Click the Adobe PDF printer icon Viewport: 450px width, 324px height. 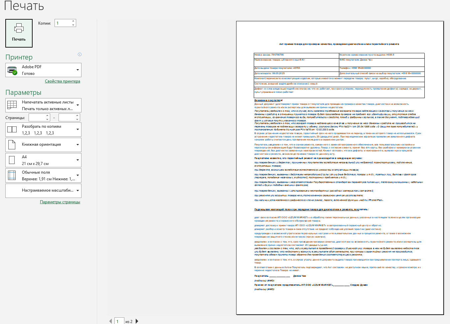tap(12, 70)
